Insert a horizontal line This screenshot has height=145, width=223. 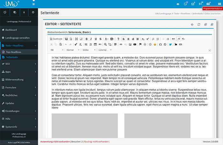coord(145,44)
